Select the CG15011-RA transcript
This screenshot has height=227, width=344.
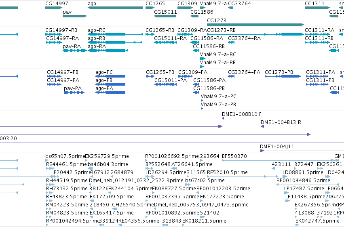tap(165, 42)
